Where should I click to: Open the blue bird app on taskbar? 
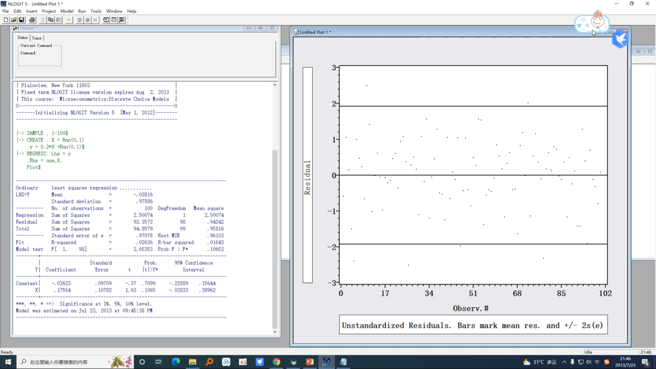pyautogui.click(x=260, y=362)
